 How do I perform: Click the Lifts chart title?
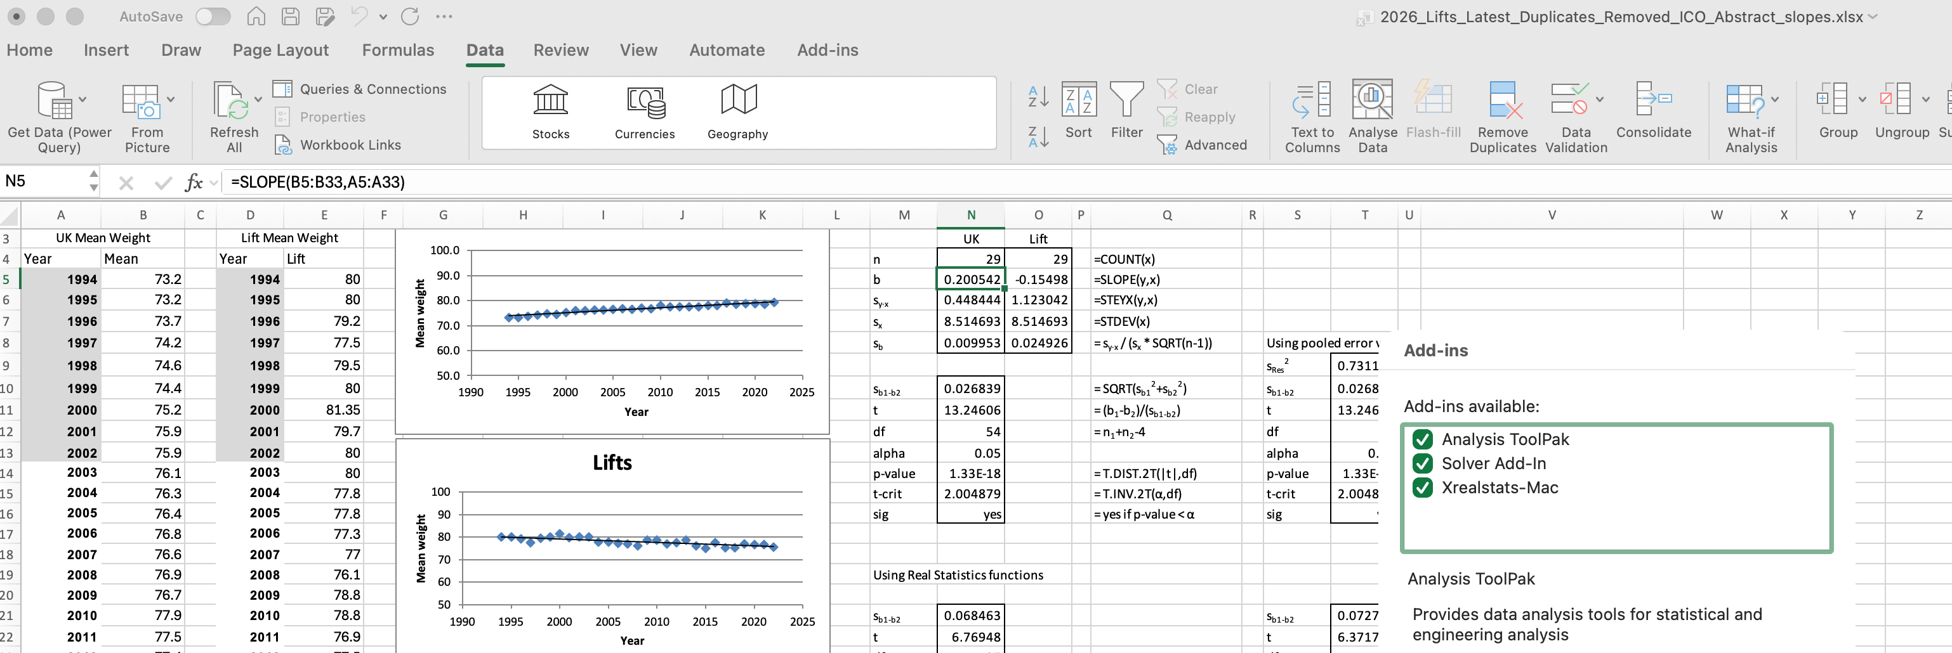pyautogui.click(x=612, y=462)
